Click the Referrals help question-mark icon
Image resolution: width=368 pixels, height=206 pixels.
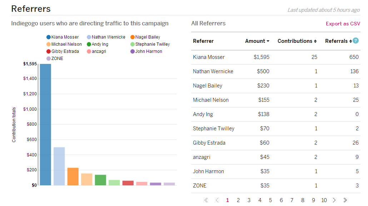pyautogui.click(x=355, y=41)
